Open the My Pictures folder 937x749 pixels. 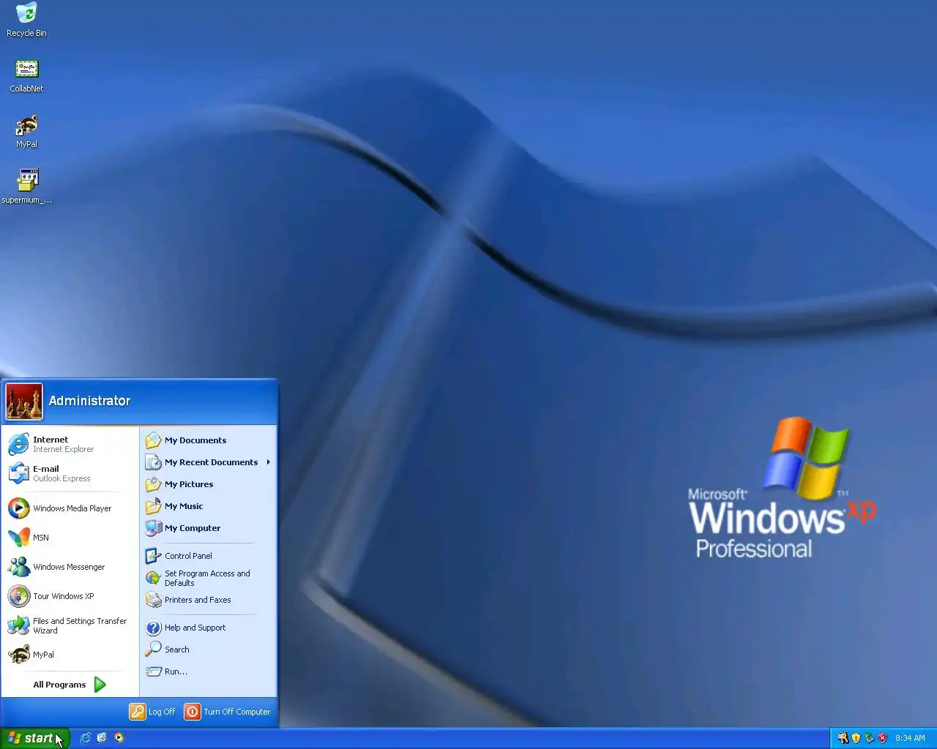pos(208,484)
